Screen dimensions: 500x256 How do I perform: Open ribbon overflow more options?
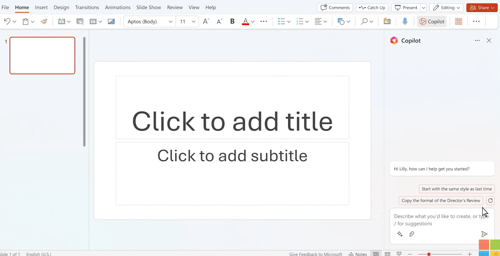(x=476, y=21)
